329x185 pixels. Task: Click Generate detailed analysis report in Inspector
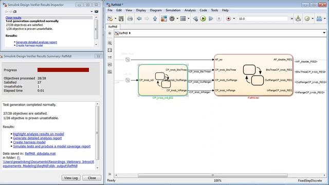pos(36,42)
